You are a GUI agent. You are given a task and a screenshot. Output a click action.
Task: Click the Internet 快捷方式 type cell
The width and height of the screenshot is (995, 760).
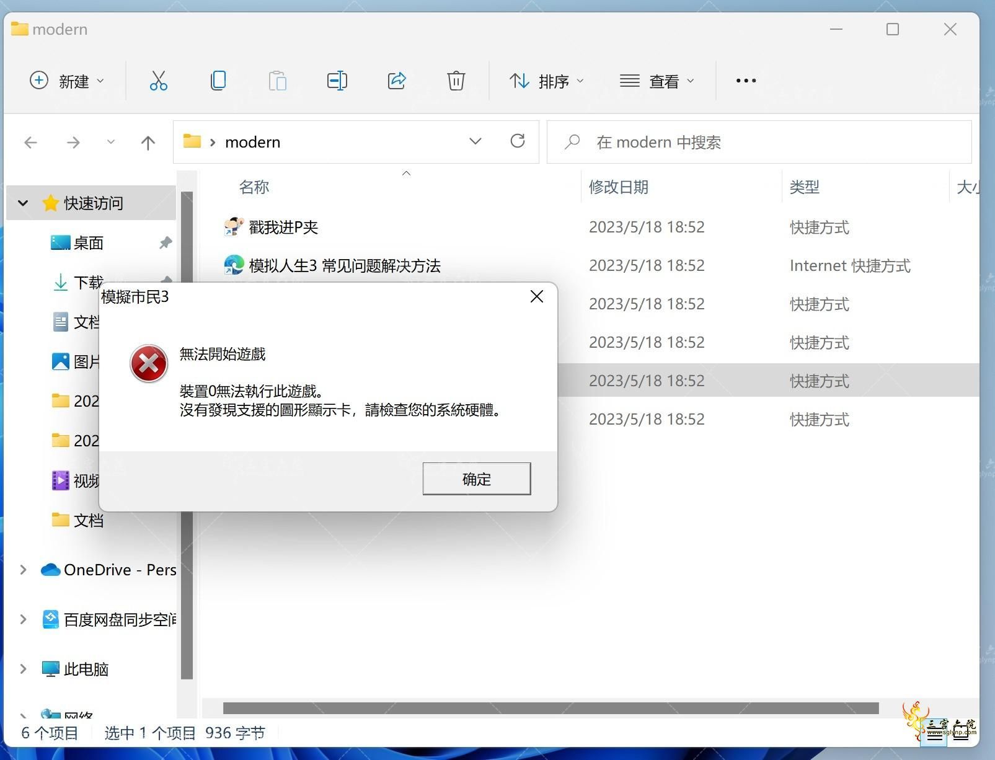[850, 265]
